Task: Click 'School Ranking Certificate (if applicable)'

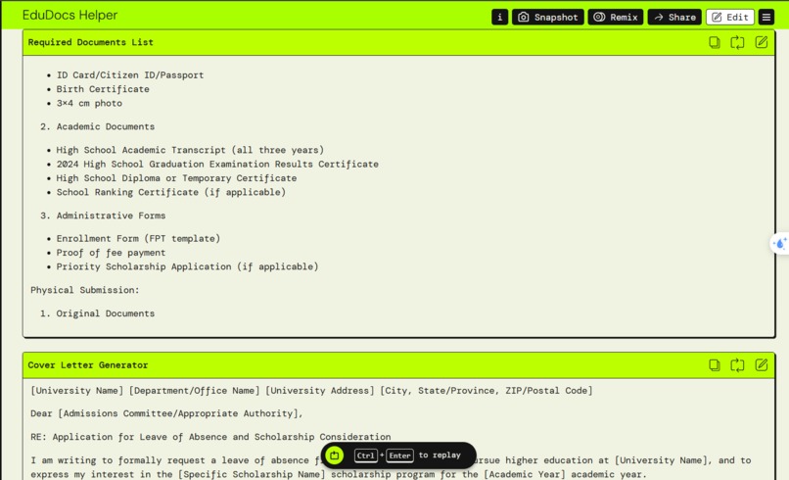Action: [x=170, y=192]
